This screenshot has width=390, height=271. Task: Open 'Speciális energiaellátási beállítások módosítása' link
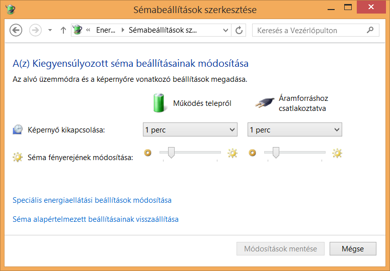(92, 200)
